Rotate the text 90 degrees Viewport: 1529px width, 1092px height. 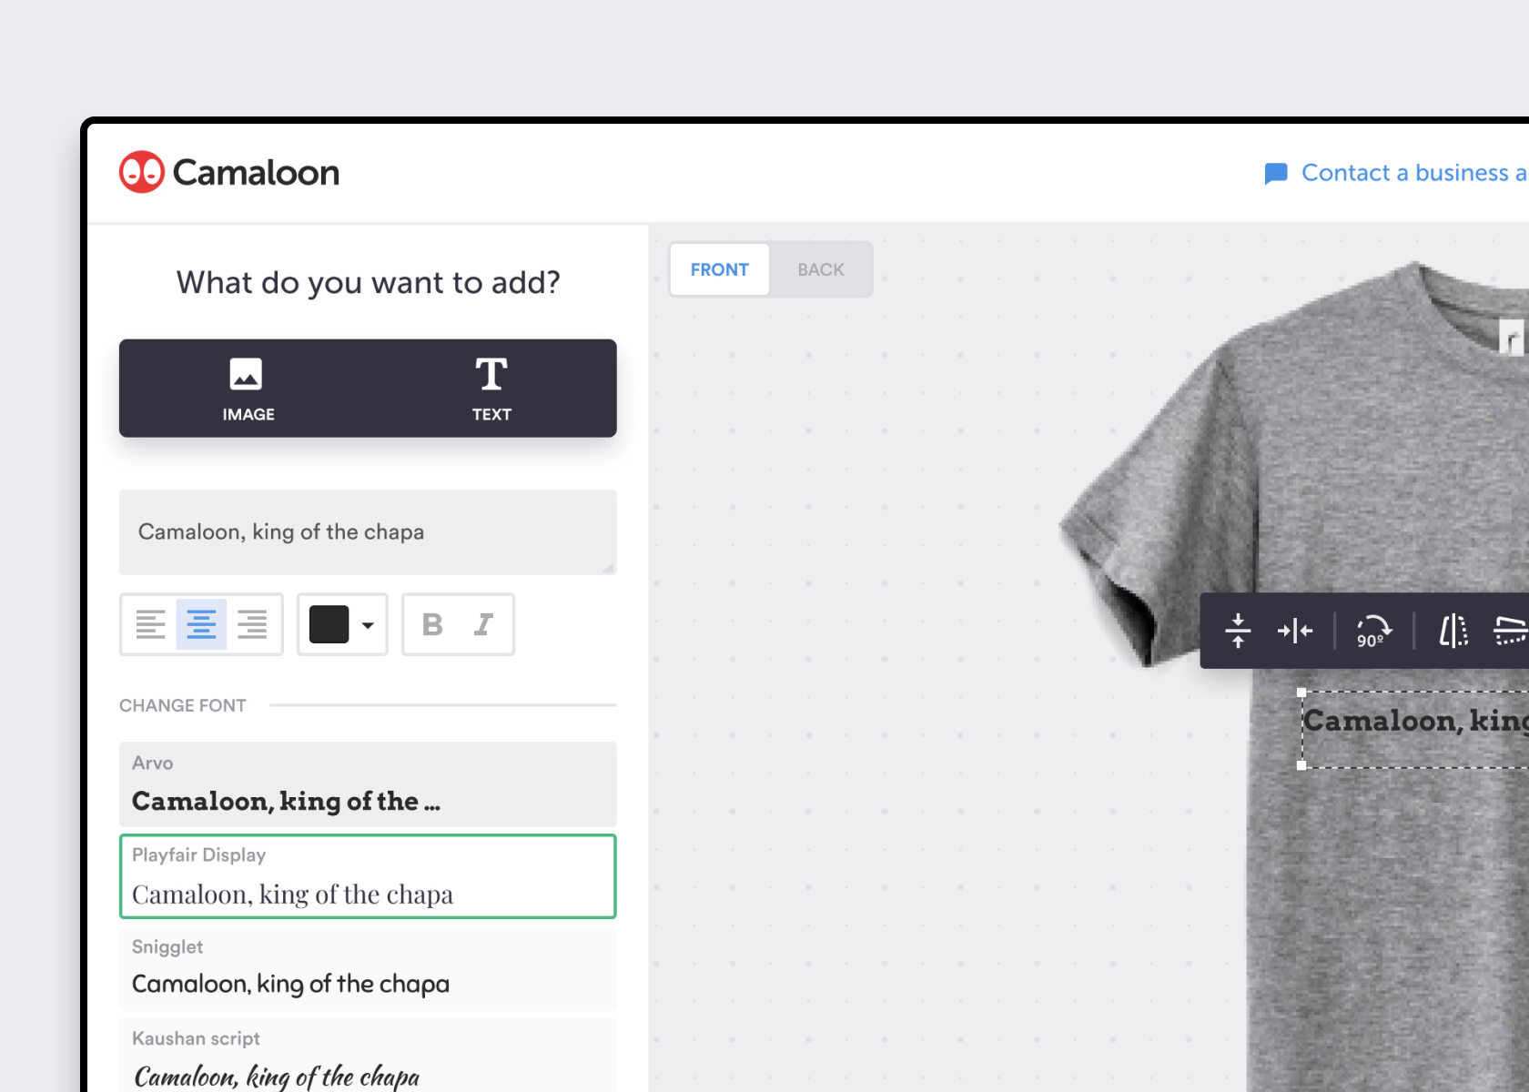pyautogui.click(x=1372, y=630)
